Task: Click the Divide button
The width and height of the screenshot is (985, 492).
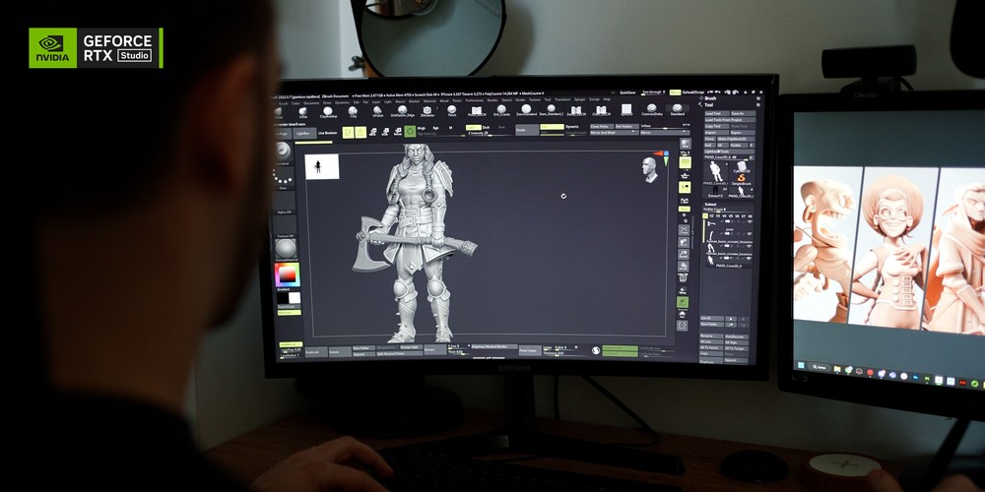Action: click(527, 130)
